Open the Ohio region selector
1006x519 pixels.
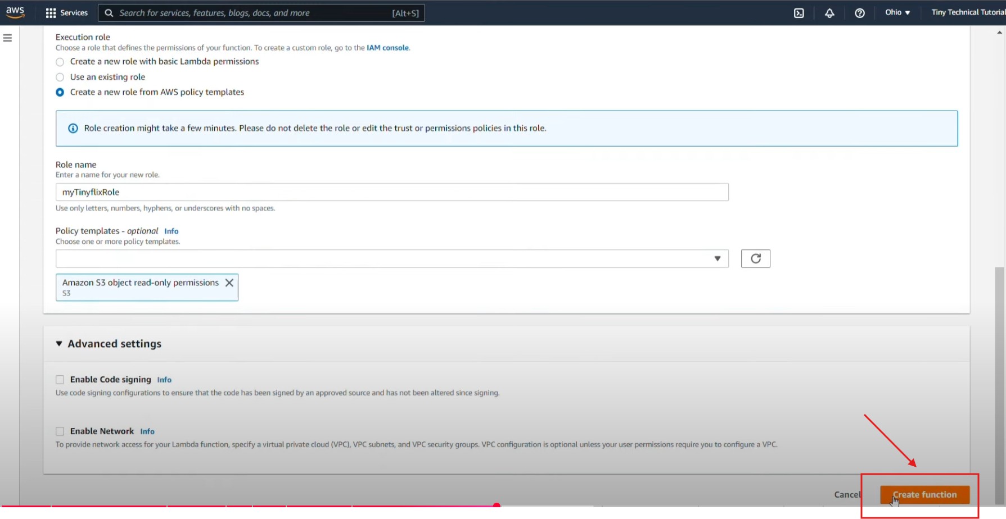pos(897,12)
